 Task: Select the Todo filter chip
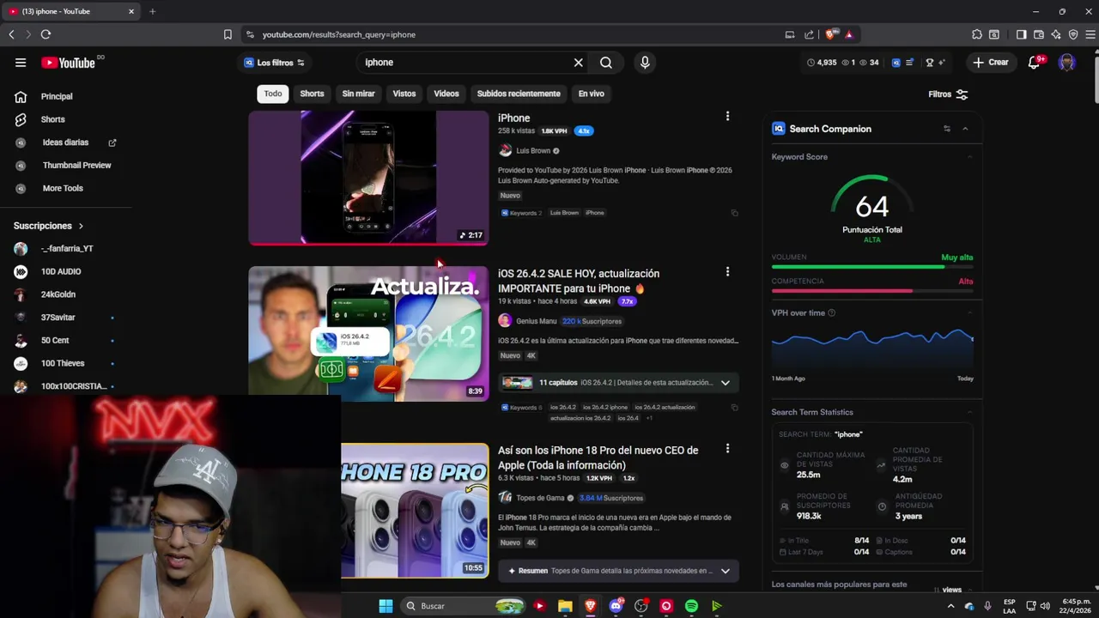pos(272,94)
